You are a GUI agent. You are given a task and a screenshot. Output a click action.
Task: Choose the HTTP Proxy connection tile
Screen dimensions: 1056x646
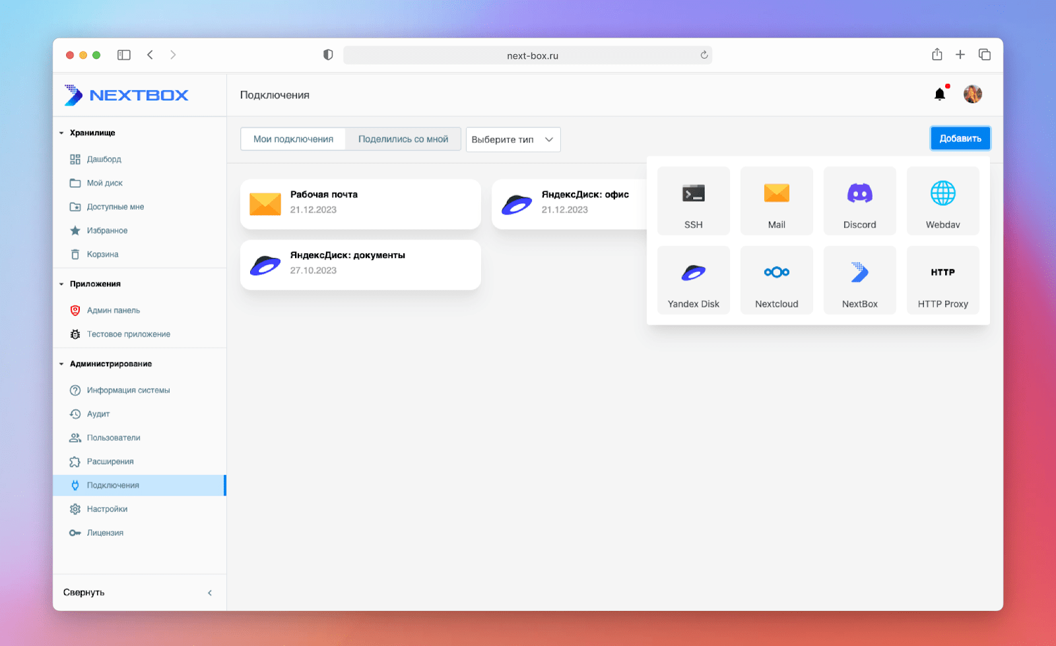point(942,280)
